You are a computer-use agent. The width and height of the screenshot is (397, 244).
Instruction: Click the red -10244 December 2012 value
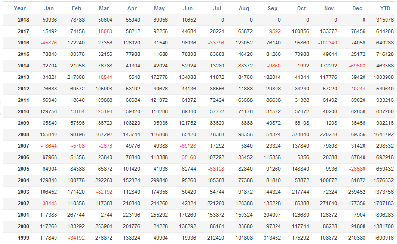(x=357, y=89)
